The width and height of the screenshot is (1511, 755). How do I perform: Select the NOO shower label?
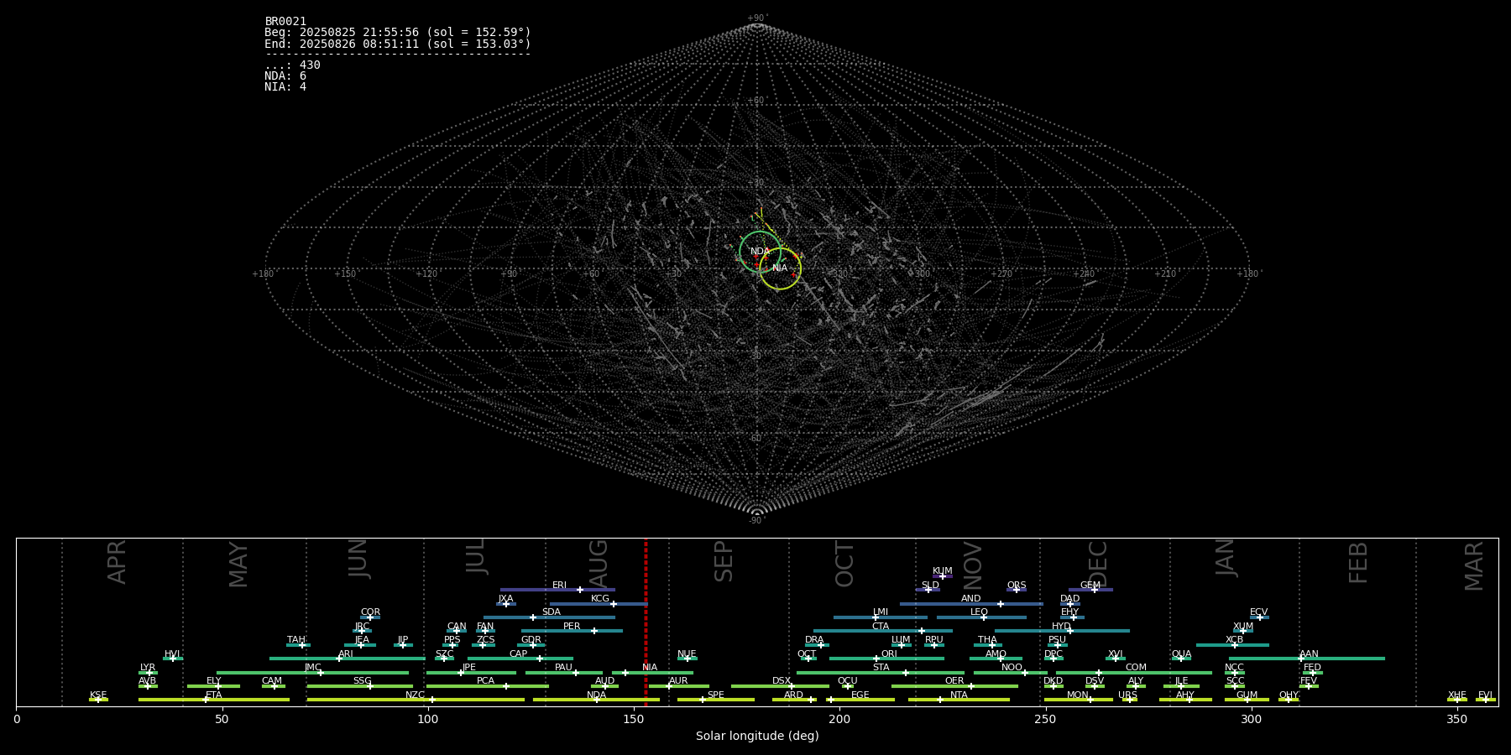pyautogui.click(x=1012, y=668)
